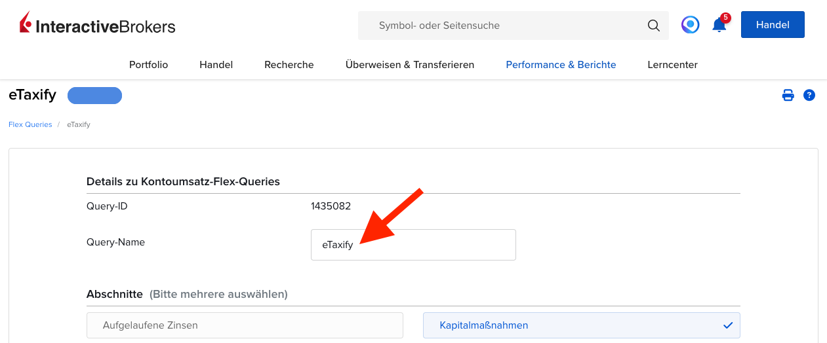Click the search magnifier icon
827x343 pixels.
(653, 26)
